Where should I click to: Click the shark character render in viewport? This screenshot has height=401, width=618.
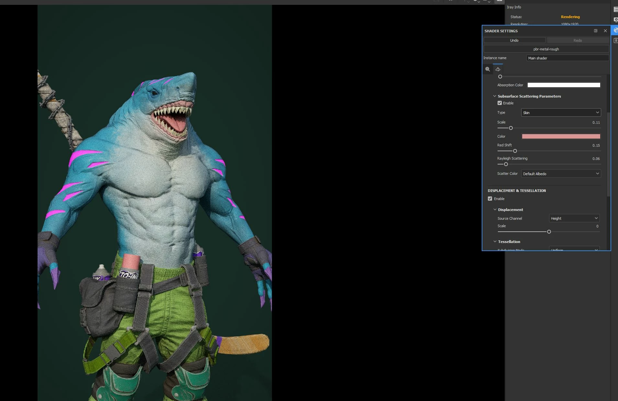155,203
